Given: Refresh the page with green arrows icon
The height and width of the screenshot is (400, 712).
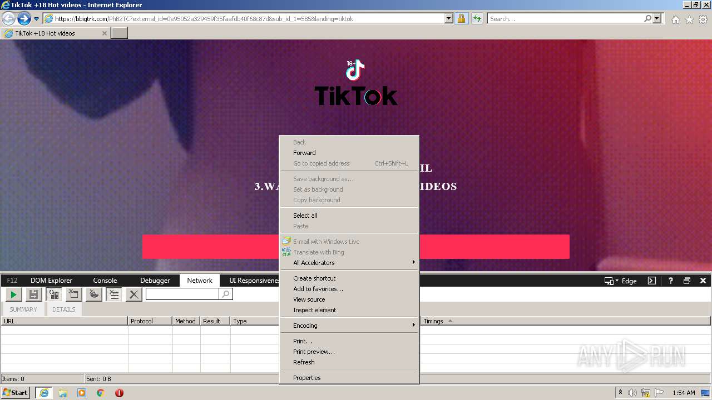Looking at the screenshot, I should [477, 18].
